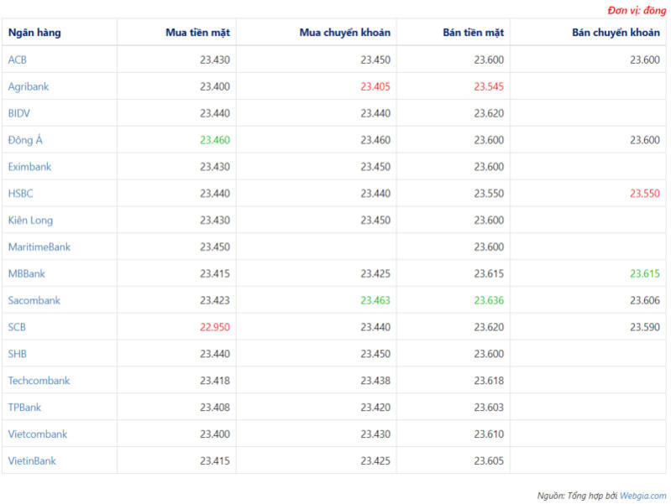
Task: Click the "Bán chuyển khoản" column header
Action: pyautogui.click(x=616, y=33)
